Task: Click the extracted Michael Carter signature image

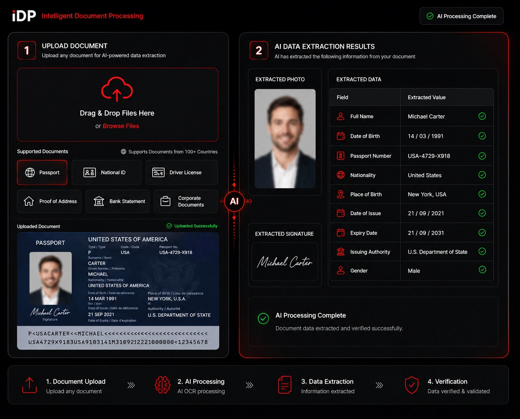Action: (x=285, y=262)
